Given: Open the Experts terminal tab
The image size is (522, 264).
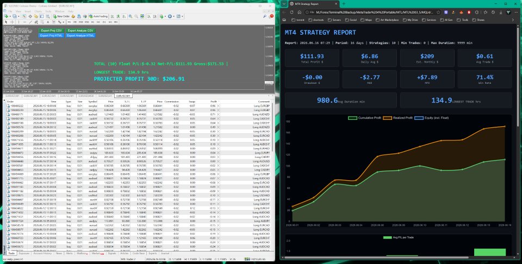Looking at the screenshot, I should tap(152, 253).
